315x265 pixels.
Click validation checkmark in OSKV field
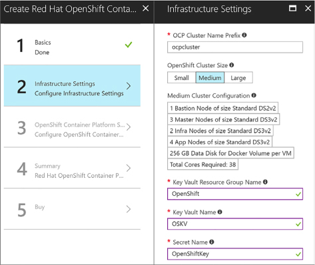coord(298,224)
